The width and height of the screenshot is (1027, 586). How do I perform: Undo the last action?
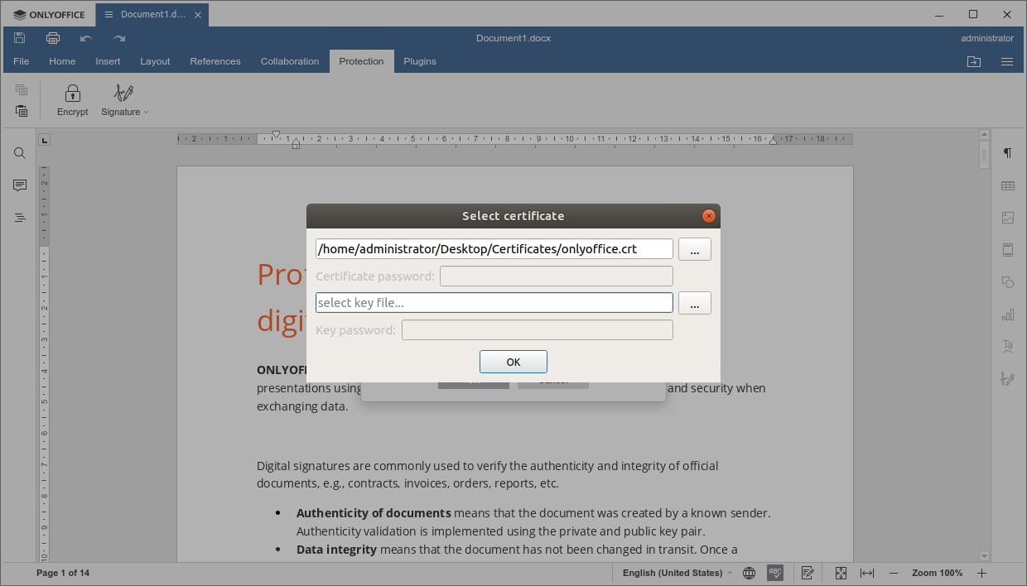click(x=85, y=38)
